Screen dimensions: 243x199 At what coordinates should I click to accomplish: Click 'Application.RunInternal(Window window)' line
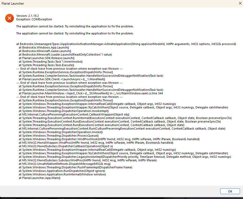coord(62,174)
